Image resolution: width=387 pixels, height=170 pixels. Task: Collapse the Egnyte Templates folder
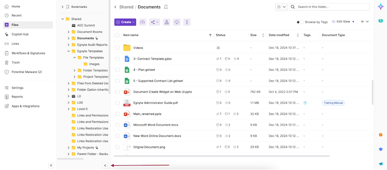(x=68, y=51)
